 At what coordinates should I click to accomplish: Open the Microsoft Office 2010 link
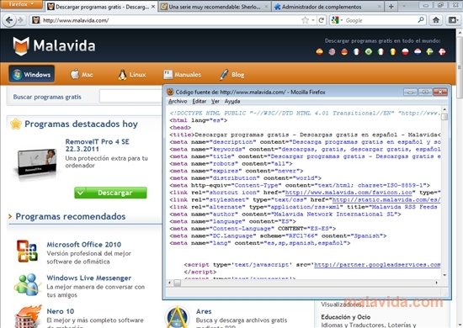point(84,244)
